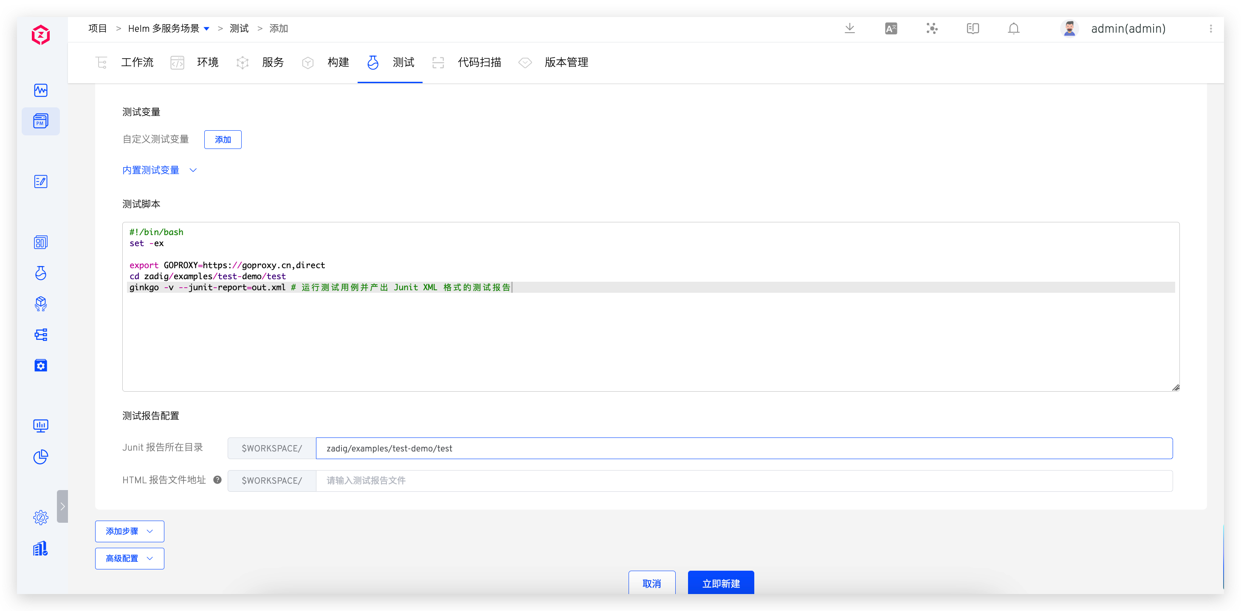
Task: Expand the 高级配置 dropdown
Action: click(129, 558)
